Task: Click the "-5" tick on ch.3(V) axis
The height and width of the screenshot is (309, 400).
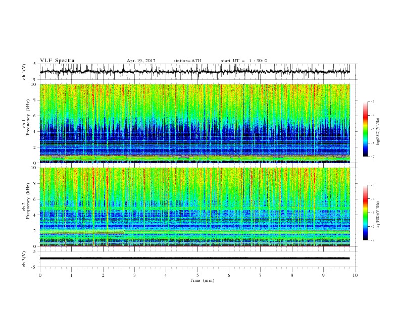Action: [x=34, y=267]
